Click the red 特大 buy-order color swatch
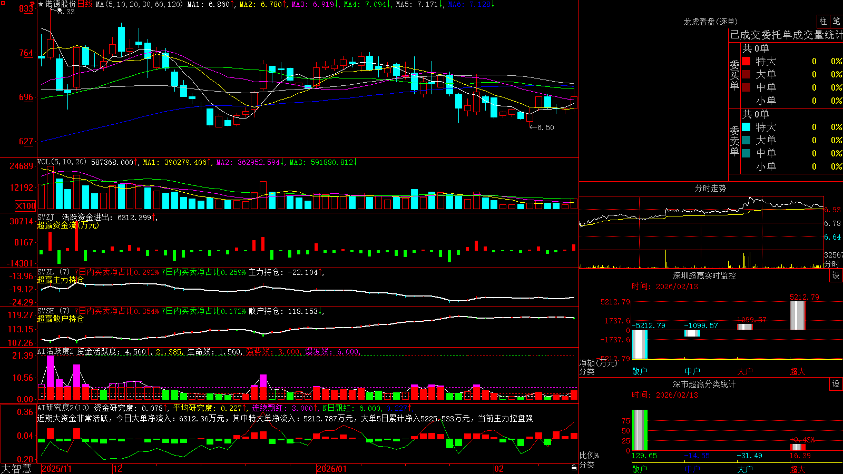843x474 pixels. pyautogui.click(x=746, y=61)
